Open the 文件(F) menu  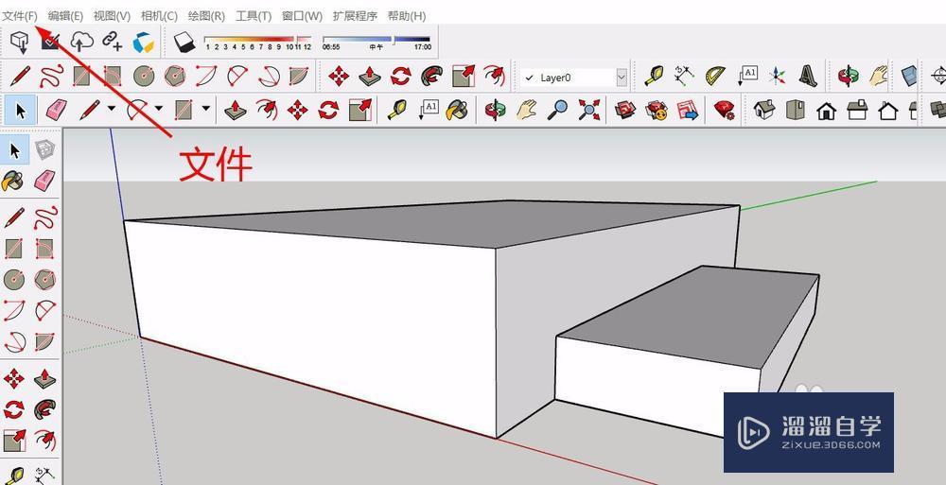pos(20,16)
